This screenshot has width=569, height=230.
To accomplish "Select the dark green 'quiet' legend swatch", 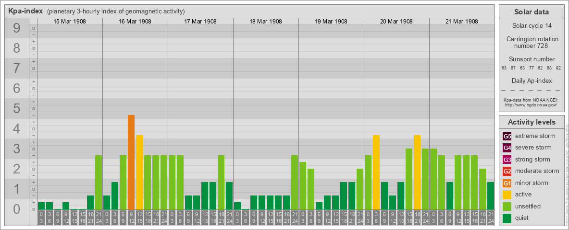I will point(507,218).
